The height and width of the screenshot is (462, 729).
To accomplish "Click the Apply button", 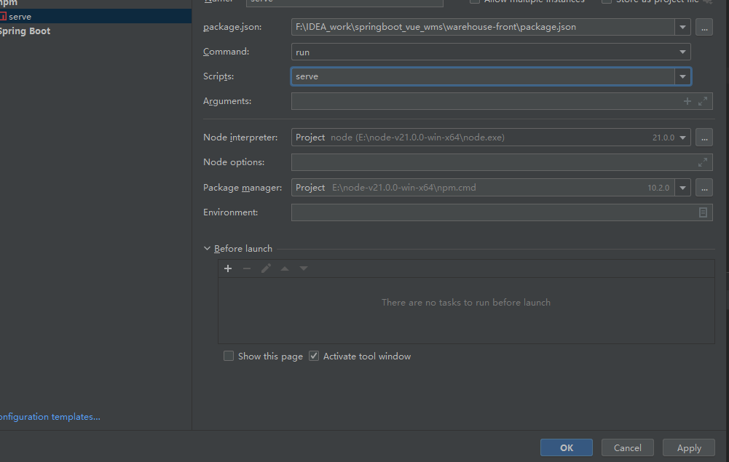I will click(688, 447).
